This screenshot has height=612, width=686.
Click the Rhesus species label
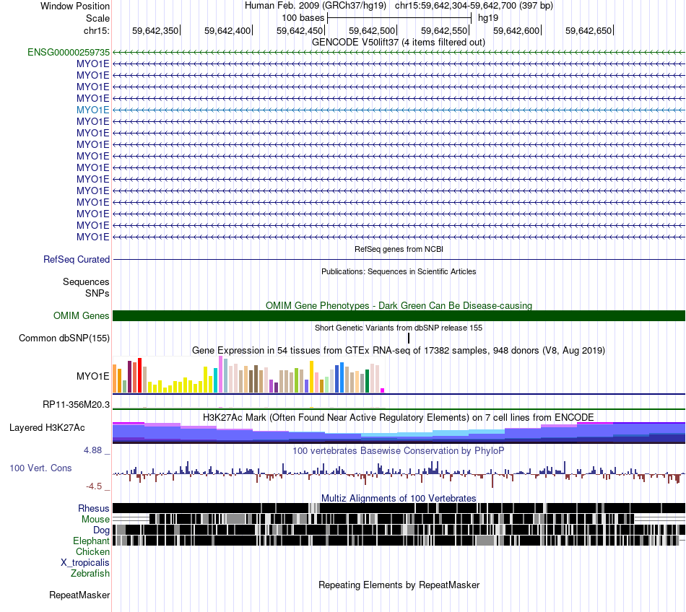coord(94,509)
